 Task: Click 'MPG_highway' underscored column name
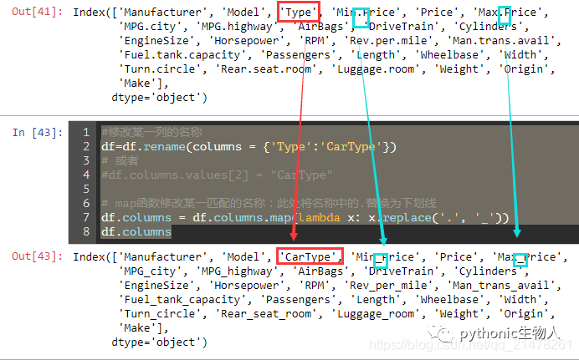pyautogui.click(x=239, y=271)
